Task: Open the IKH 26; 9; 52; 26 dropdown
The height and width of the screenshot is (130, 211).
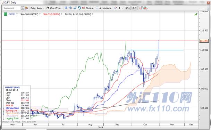Action: (x=79, y=14)
